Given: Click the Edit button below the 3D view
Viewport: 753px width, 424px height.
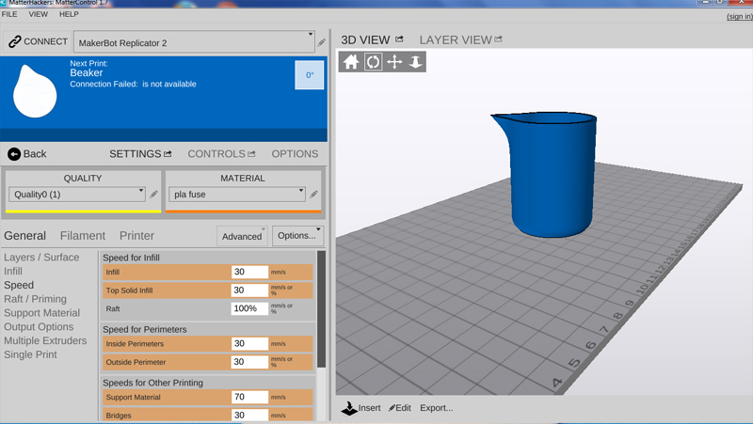Looking at the screenshot, I should click(399, 408).
